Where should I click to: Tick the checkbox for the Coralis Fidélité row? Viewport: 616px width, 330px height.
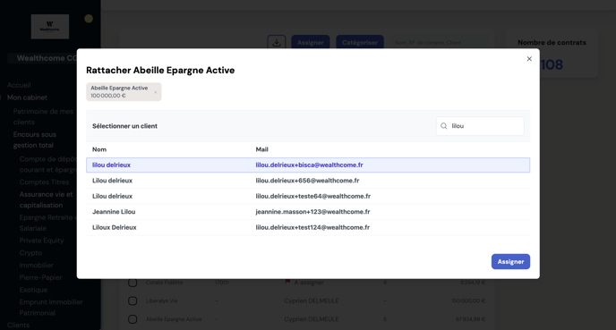point(133,283)
